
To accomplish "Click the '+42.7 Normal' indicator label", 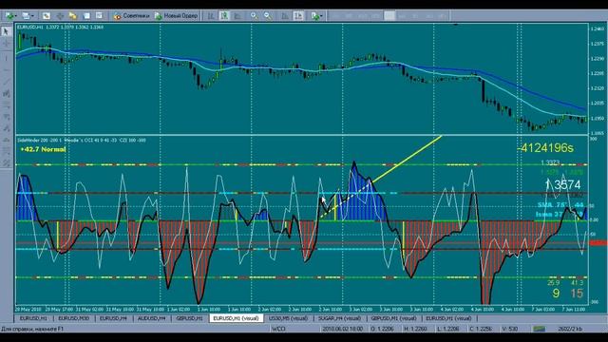I will point(43,149).
